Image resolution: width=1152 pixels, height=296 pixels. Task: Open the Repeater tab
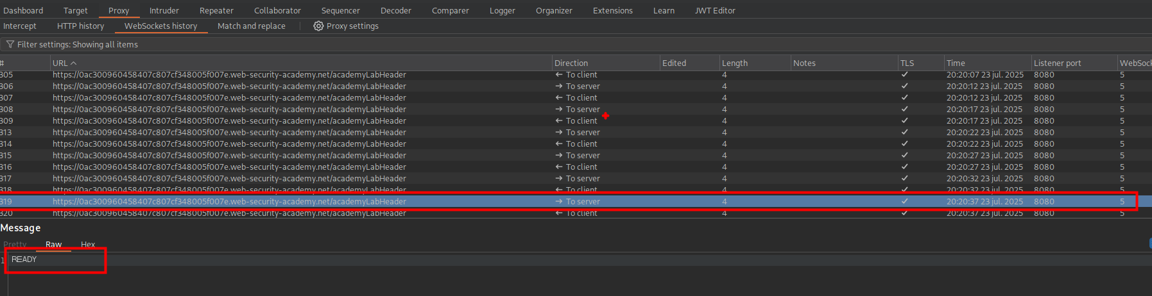click(216, 11)
